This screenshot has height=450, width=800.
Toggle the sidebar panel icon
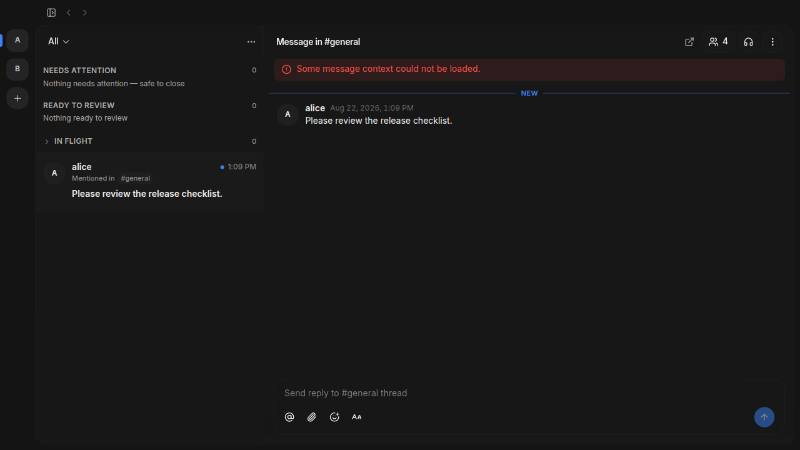(x=51, y=12)
